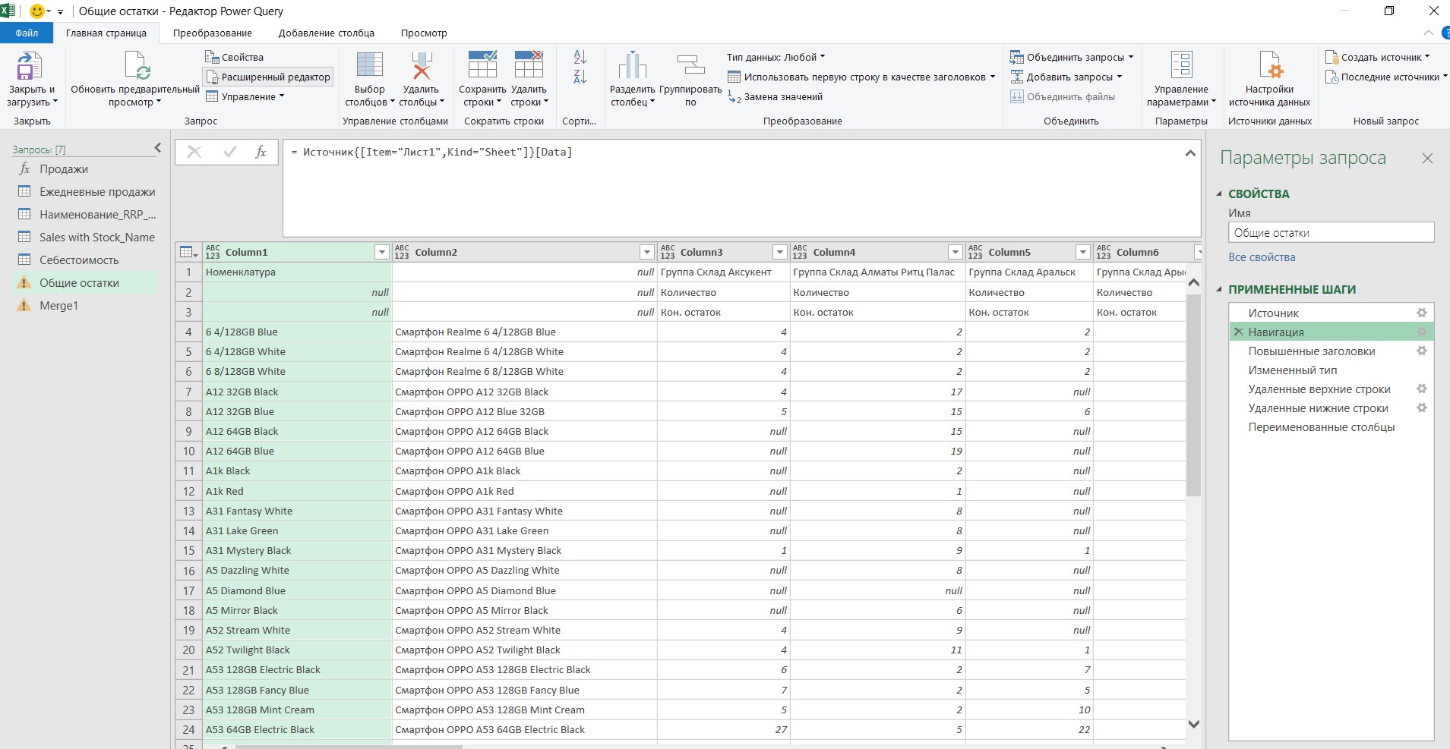Click the Remove Rows icon
Screen dimensions: 1450x749
point(529,65)
